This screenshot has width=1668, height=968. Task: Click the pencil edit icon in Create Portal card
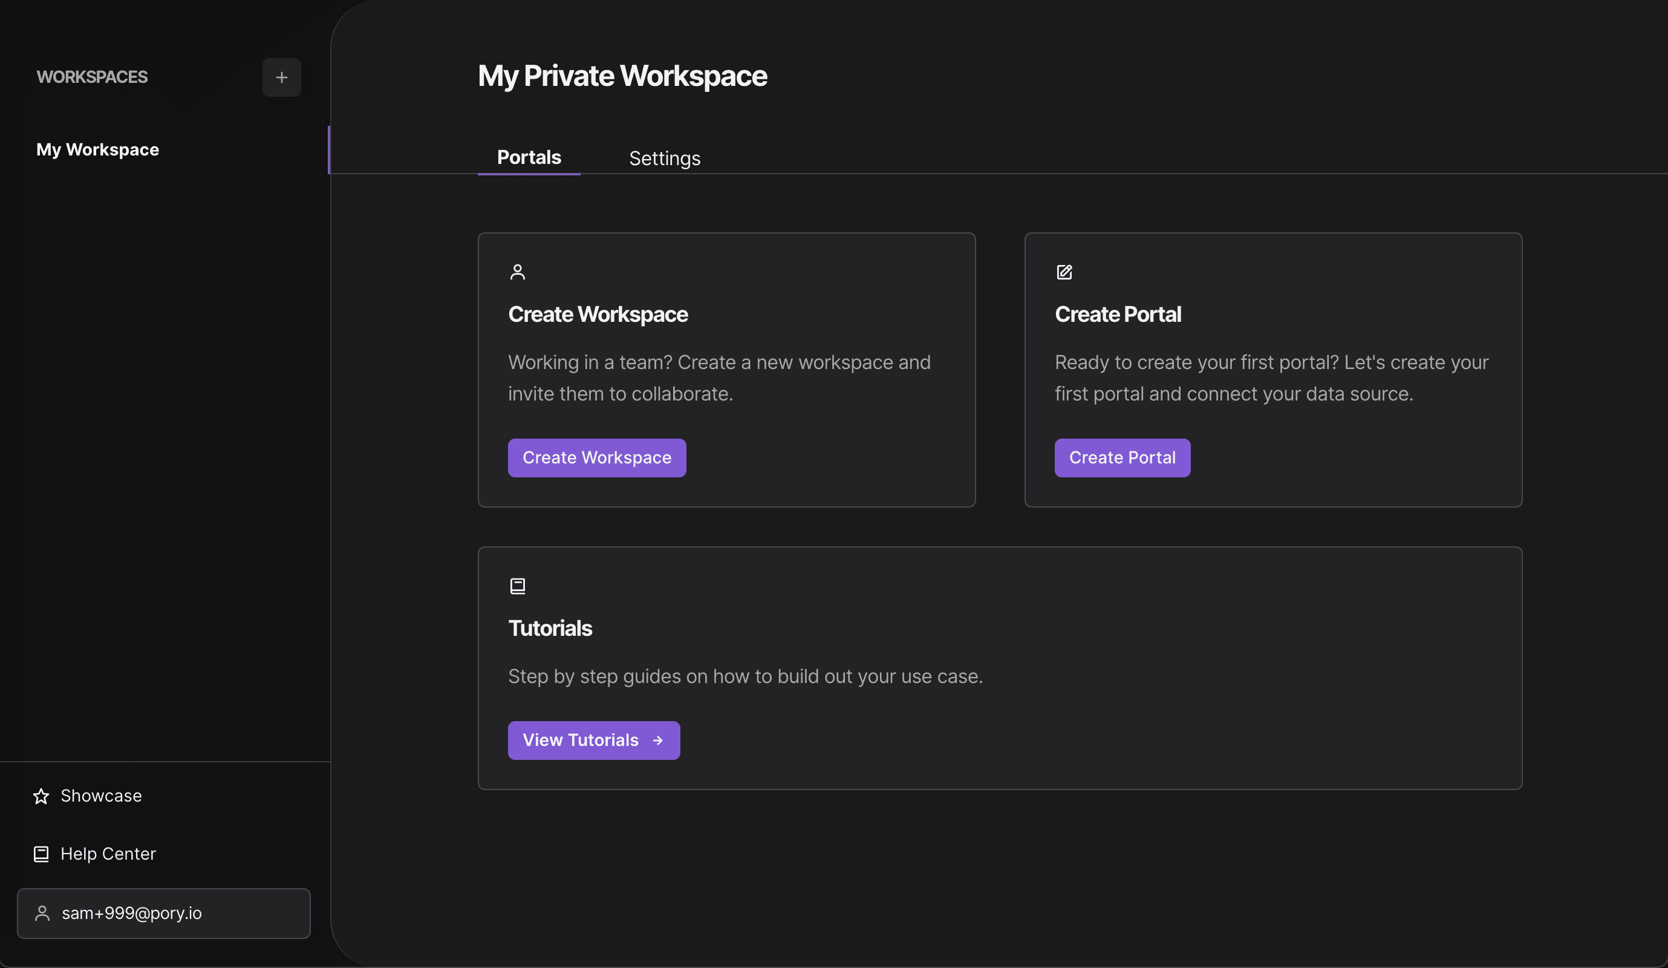pos(1064,272)
